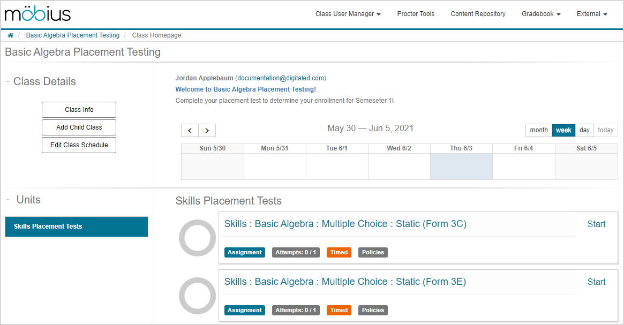Switch calendar to month view

tap(538, 130)
